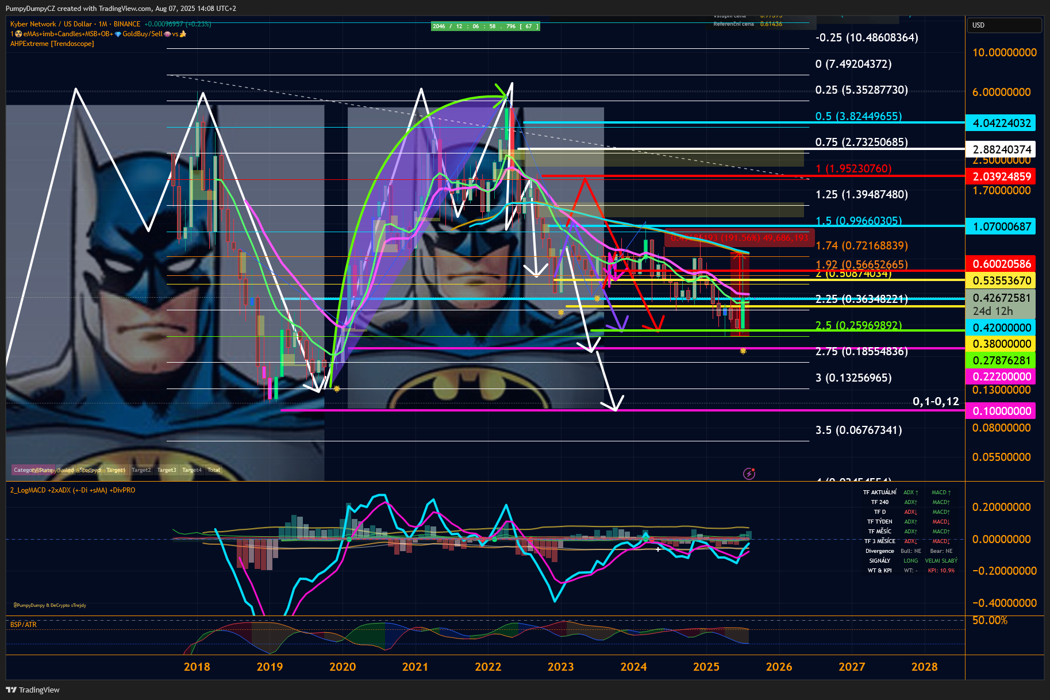The width and height of the screenshot is (1050, 700).
Task: Click the 2024 label on time axis
Action: (x=633, y=667)
